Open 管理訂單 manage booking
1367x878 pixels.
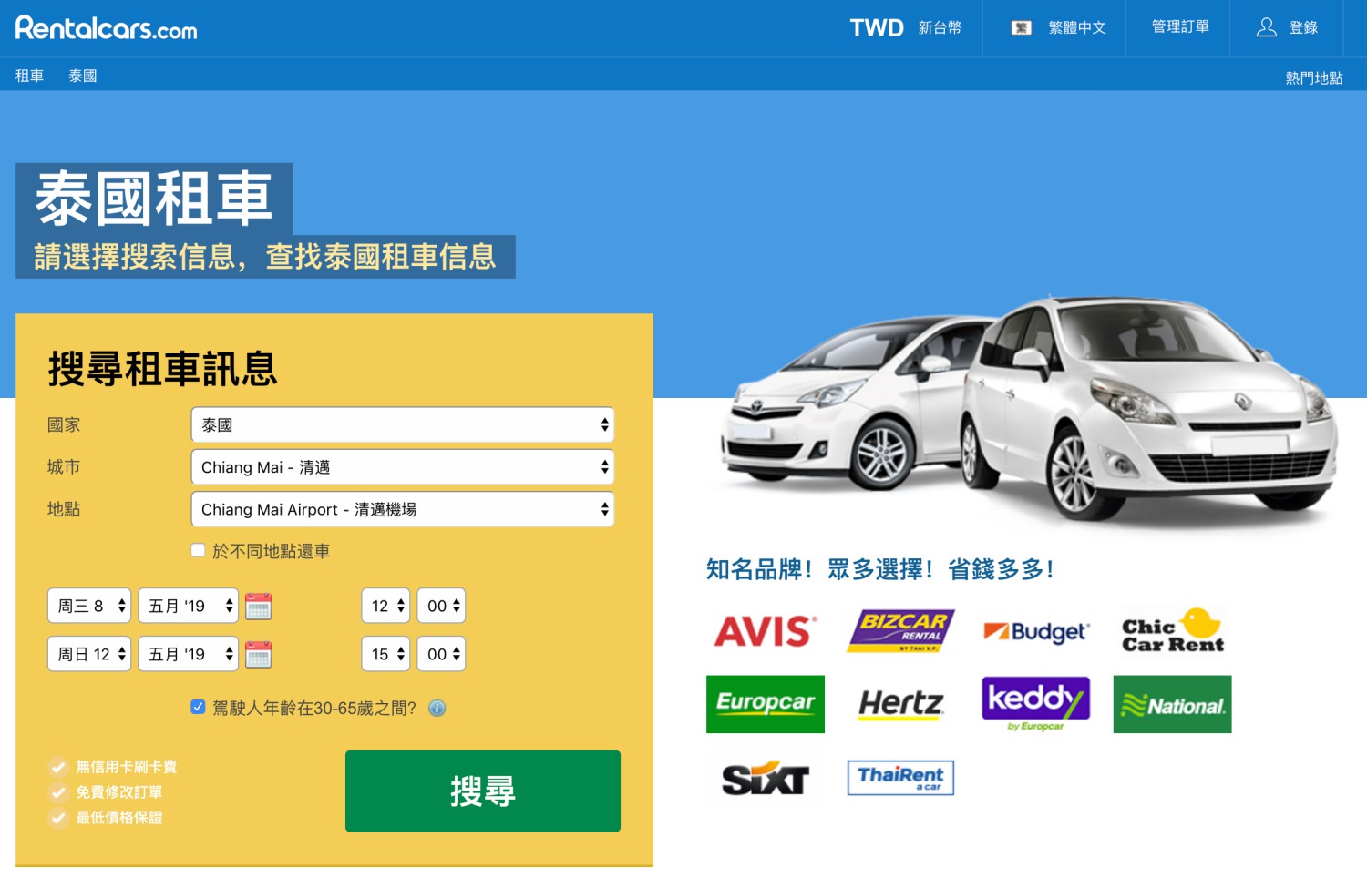pos(1180,27)
